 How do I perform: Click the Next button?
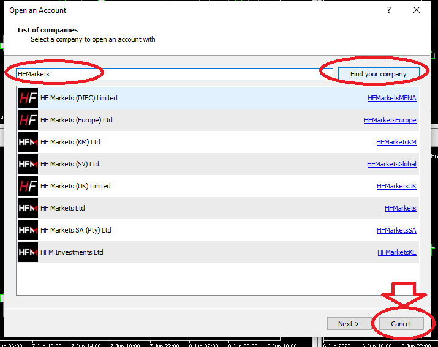coord(349,324)
